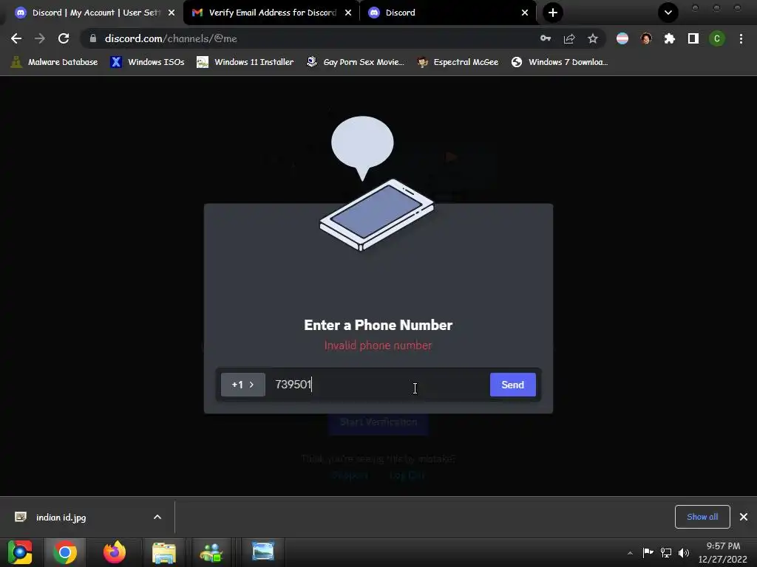Open the file manager taskbar icon
757x567 pixels.
point(164,552)
